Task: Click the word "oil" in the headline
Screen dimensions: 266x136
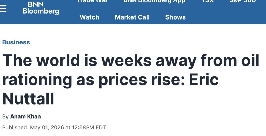Action: [x=250, y=60]
